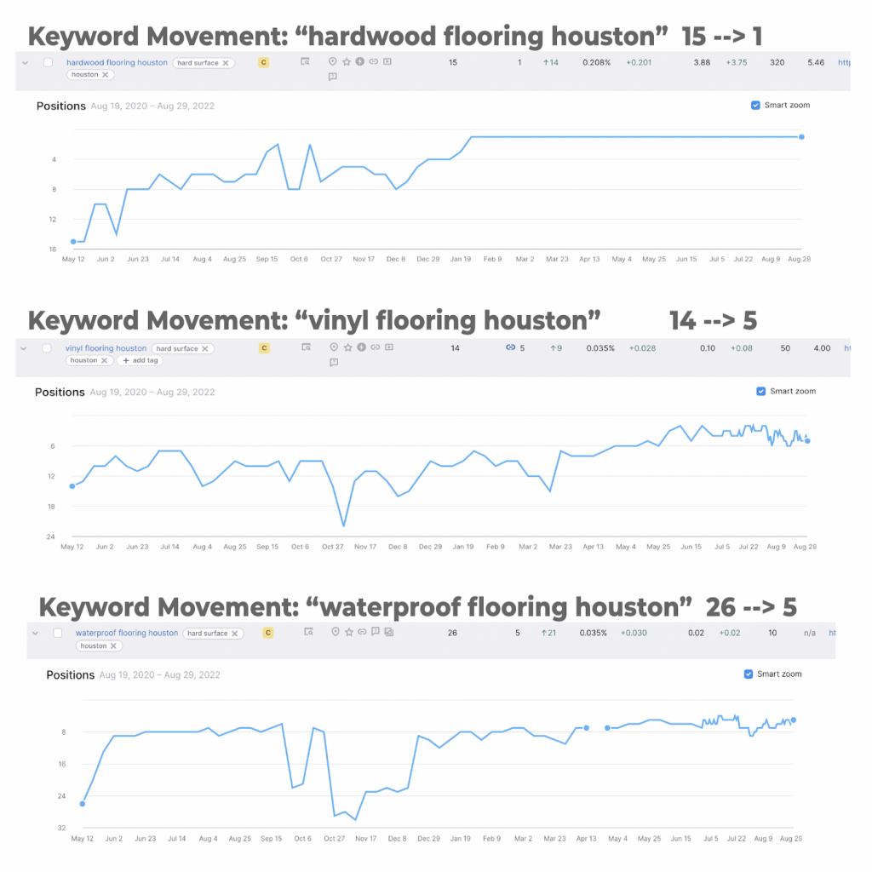This screenshot has width=872, height=872.
Task: Click the yellow C intent badge for waterproof keyword
Action: click(268, 633)
